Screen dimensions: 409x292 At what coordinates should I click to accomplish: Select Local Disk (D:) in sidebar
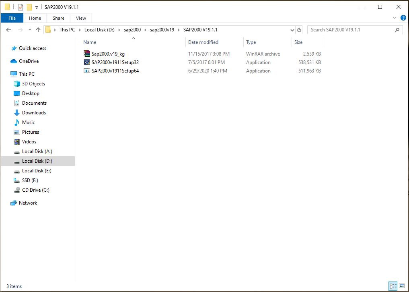[38, 161]
